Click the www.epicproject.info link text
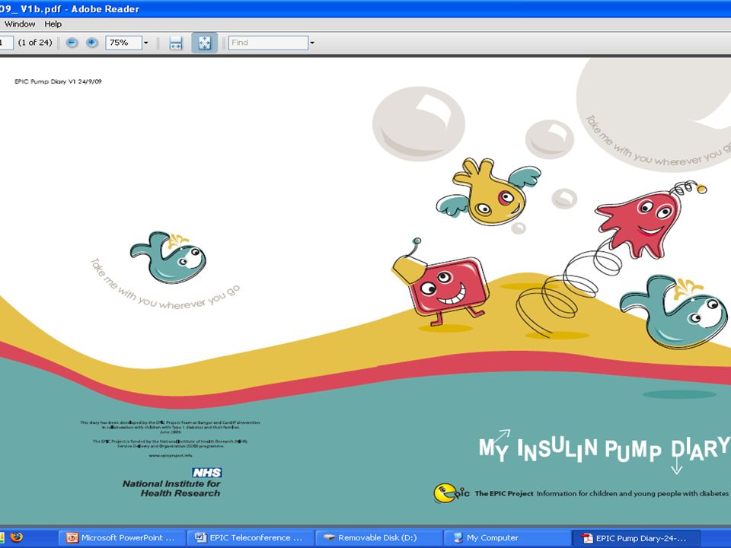Screen dimensions: 731x548 click(170, 455)
